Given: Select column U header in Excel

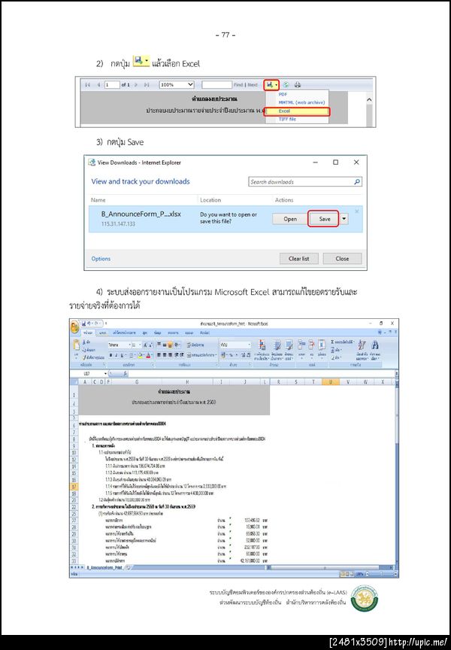Looking at the screenshot, I should click(x=331, y=381).
